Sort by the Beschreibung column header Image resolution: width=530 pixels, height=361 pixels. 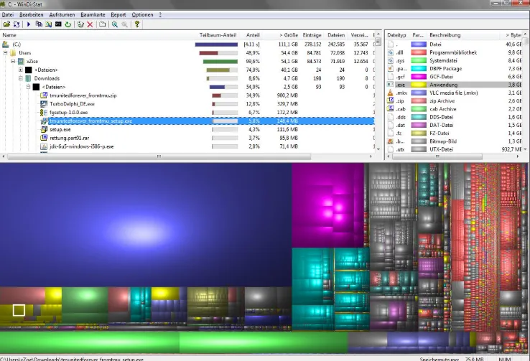[445, 34]
